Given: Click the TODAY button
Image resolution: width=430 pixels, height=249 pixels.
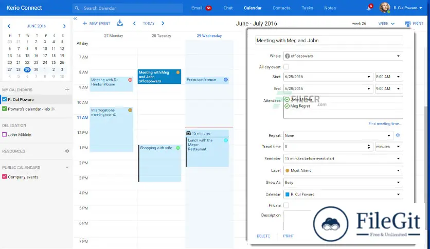Looking at the screenshot, I should (x=149, y=24).
